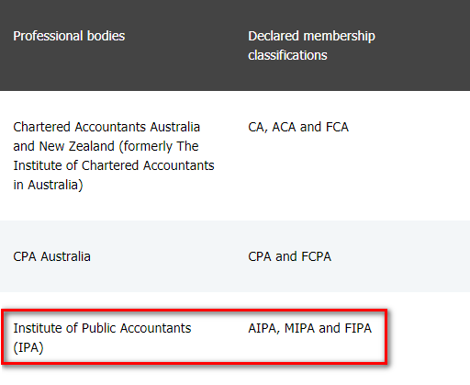470x385 pixels.
Task: Click the "MIPA" classification text
Action: tap(299, 328)
